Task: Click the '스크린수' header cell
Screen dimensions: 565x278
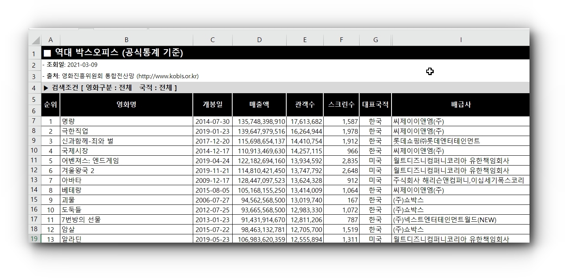Action: pos(341,105)
